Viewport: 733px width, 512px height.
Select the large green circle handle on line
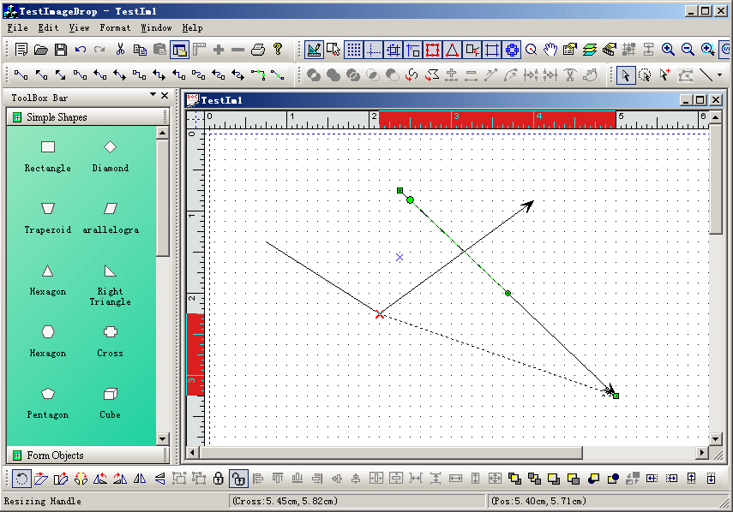[410, 199]
